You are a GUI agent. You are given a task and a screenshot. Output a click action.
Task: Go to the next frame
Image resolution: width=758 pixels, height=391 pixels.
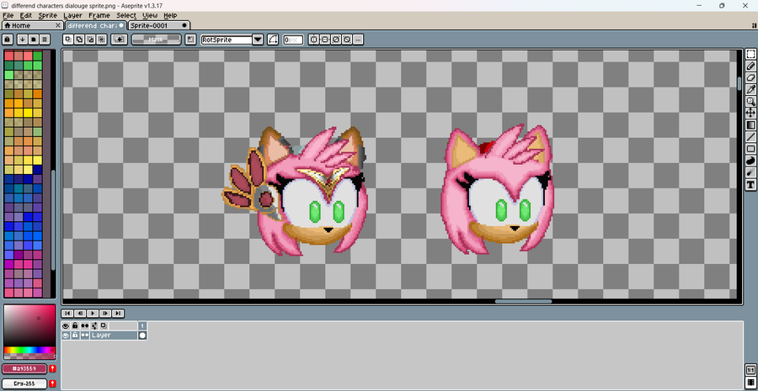[x=105, y=314]
